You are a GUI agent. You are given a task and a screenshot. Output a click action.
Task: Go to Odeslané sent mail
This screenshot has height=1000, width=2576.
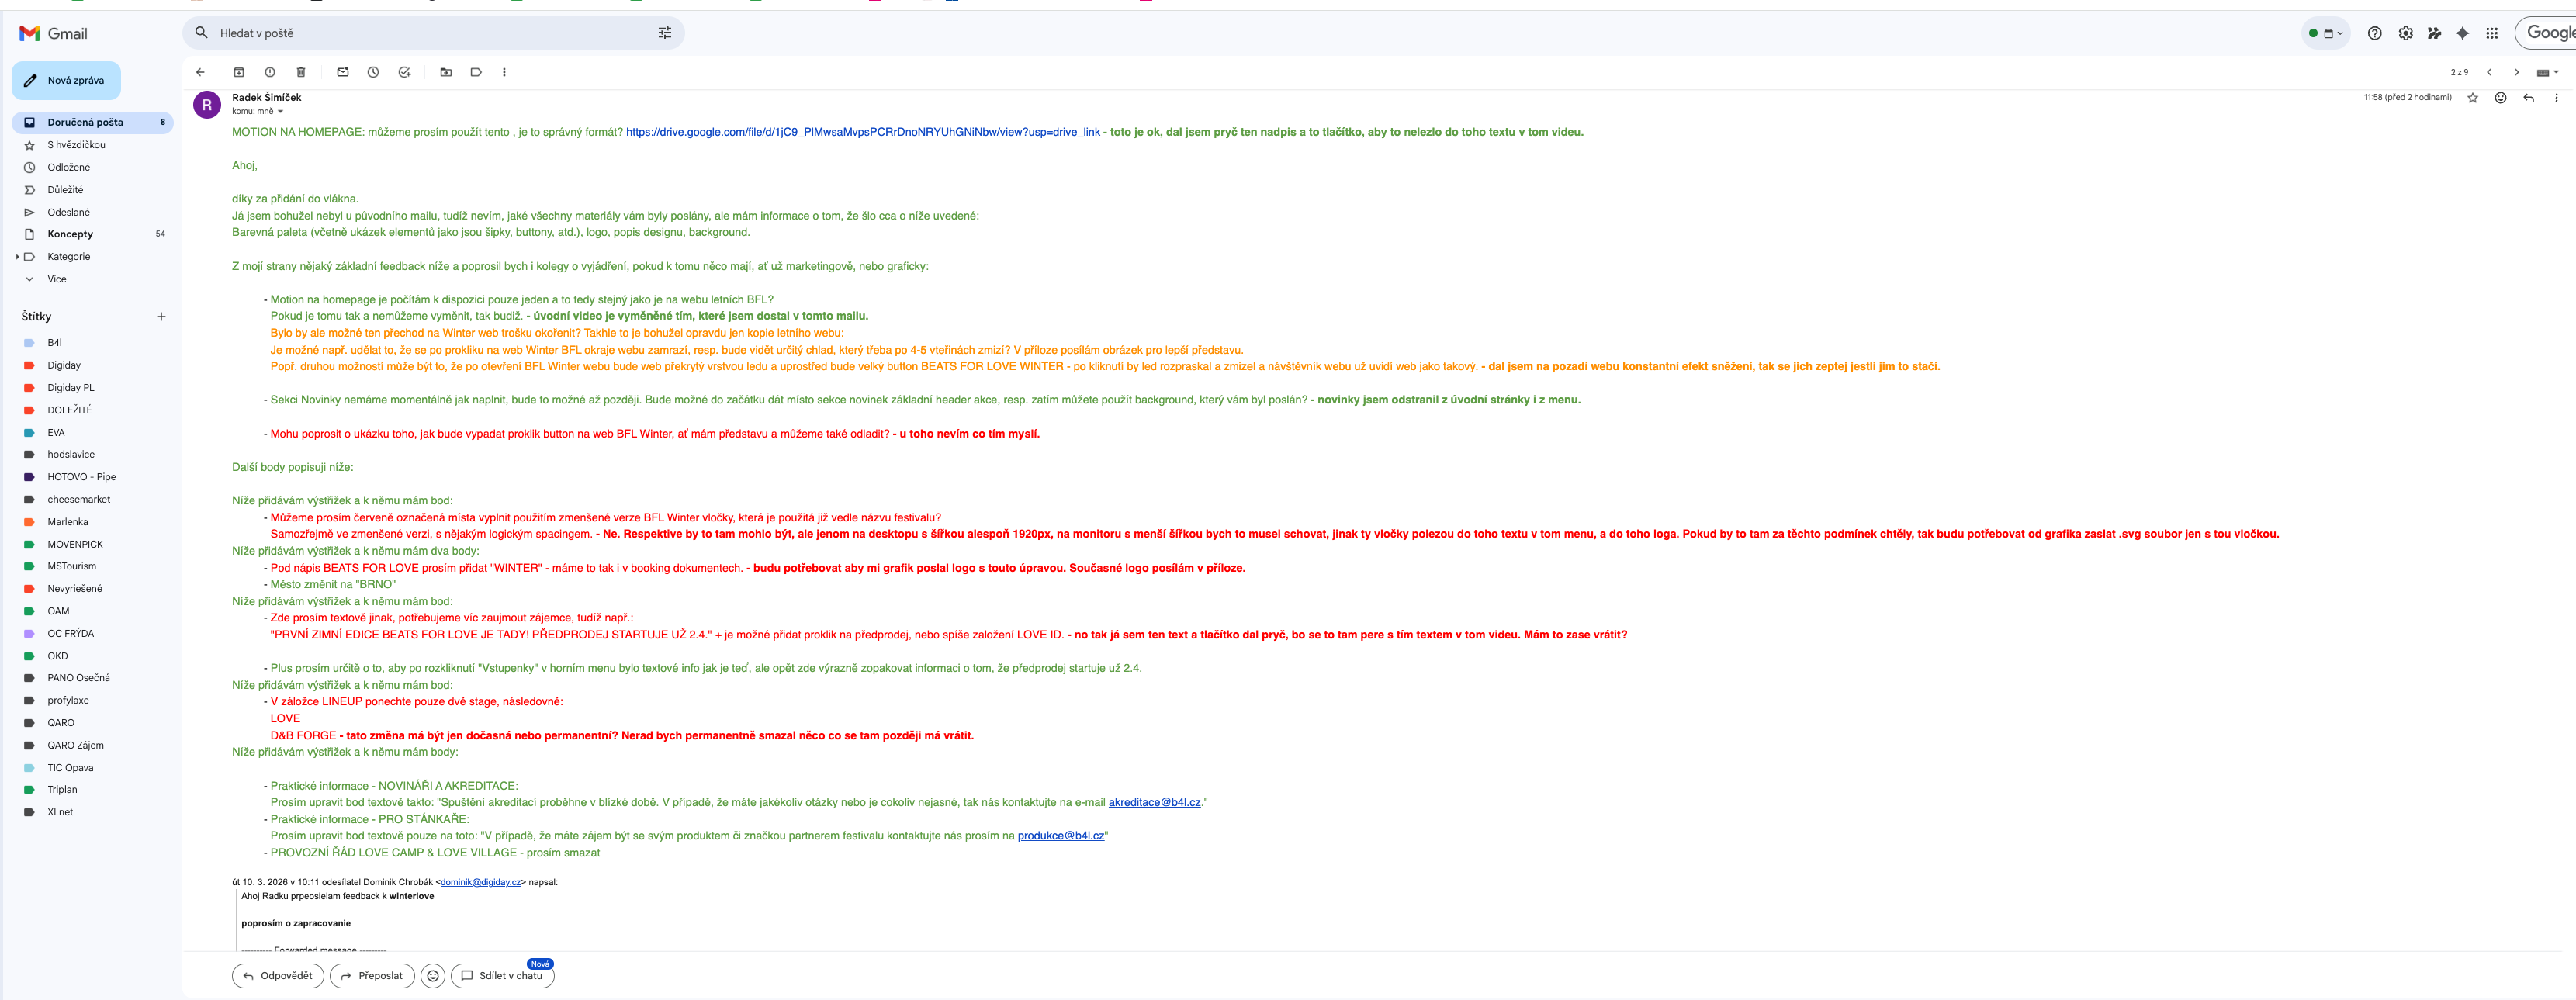pos(68,212)
